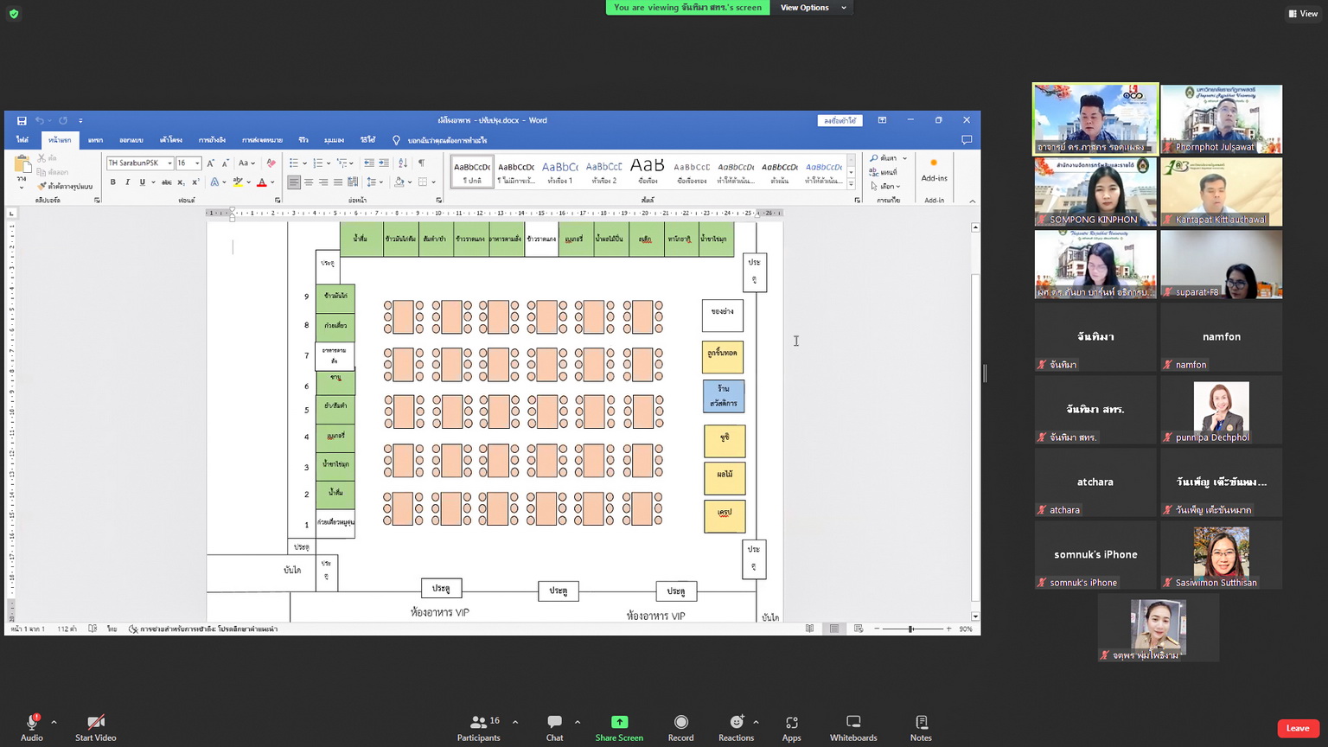Toggle align right paragraph button
Viewport: 1328px width, 747px height.
click(323, 182)
